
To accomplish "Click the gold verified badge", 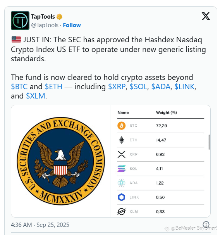I will click(59, 17).
